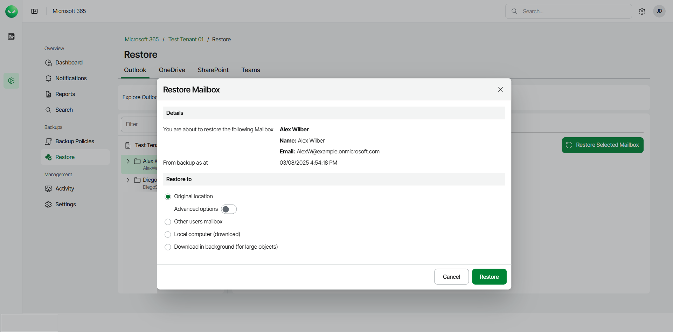The width and height of the screenshot is (673, 332).
Task: Choose Local computer (download) option
Action: 168,234
